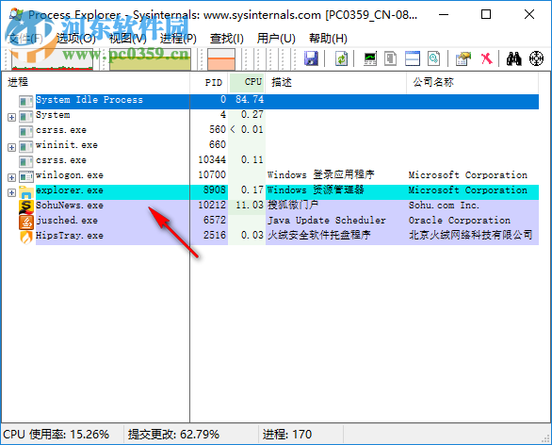The image size is (552, 445).
Task: Click the Save floppy disk toolbar icon
Action: pyautogui.click(x=311, y=58)
